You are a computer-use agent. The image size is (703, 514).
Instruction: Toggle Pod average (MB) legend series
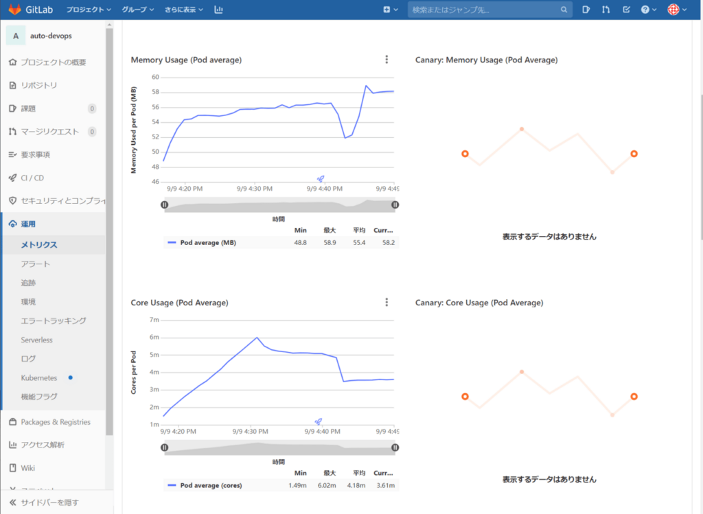pyautogui.click(x=207, y=242)
